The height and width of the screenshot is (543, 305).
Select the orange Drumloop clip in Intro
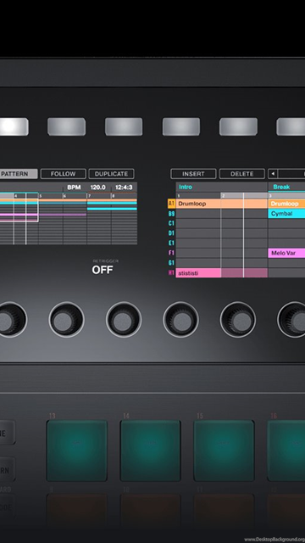(221, 204)
